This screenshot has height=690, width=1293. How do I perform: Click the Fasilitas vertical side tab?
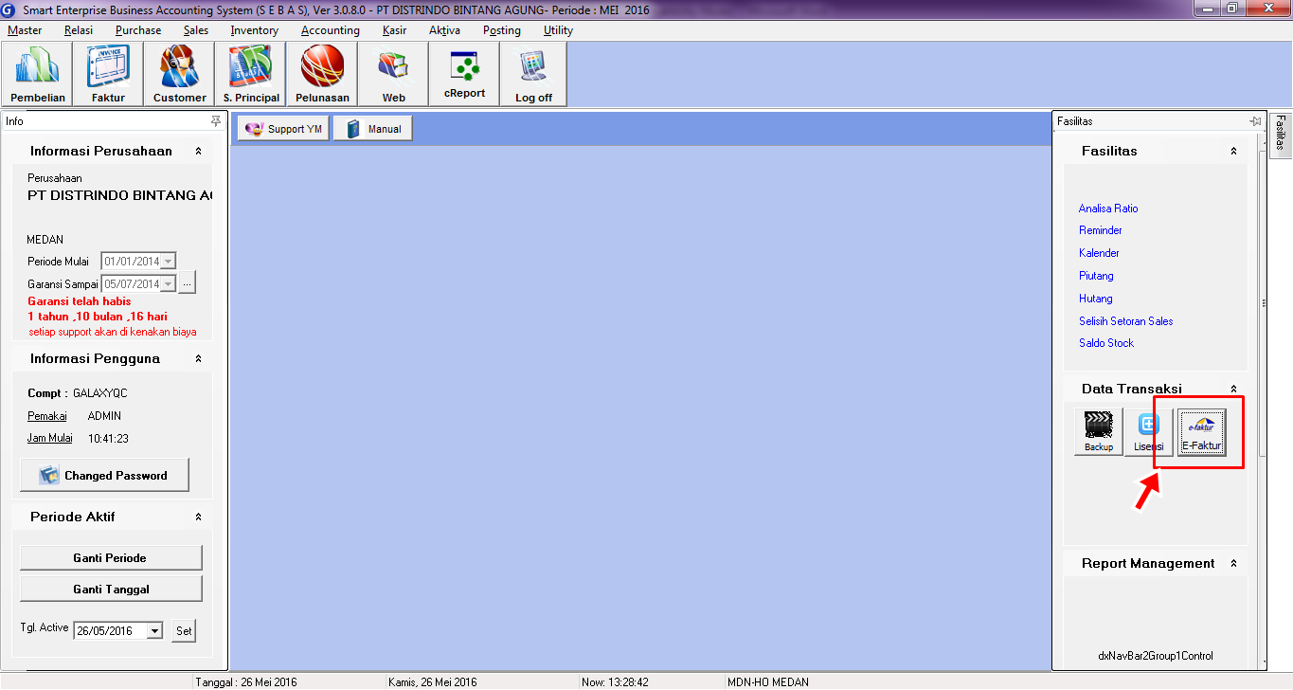[x=1281, y=132]
